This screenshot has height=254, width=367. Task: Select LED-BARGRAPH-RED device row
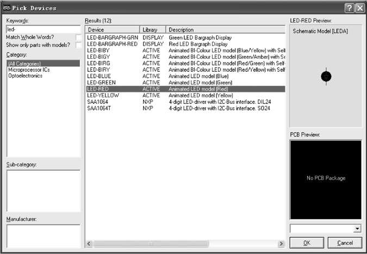tap(113, 43)
